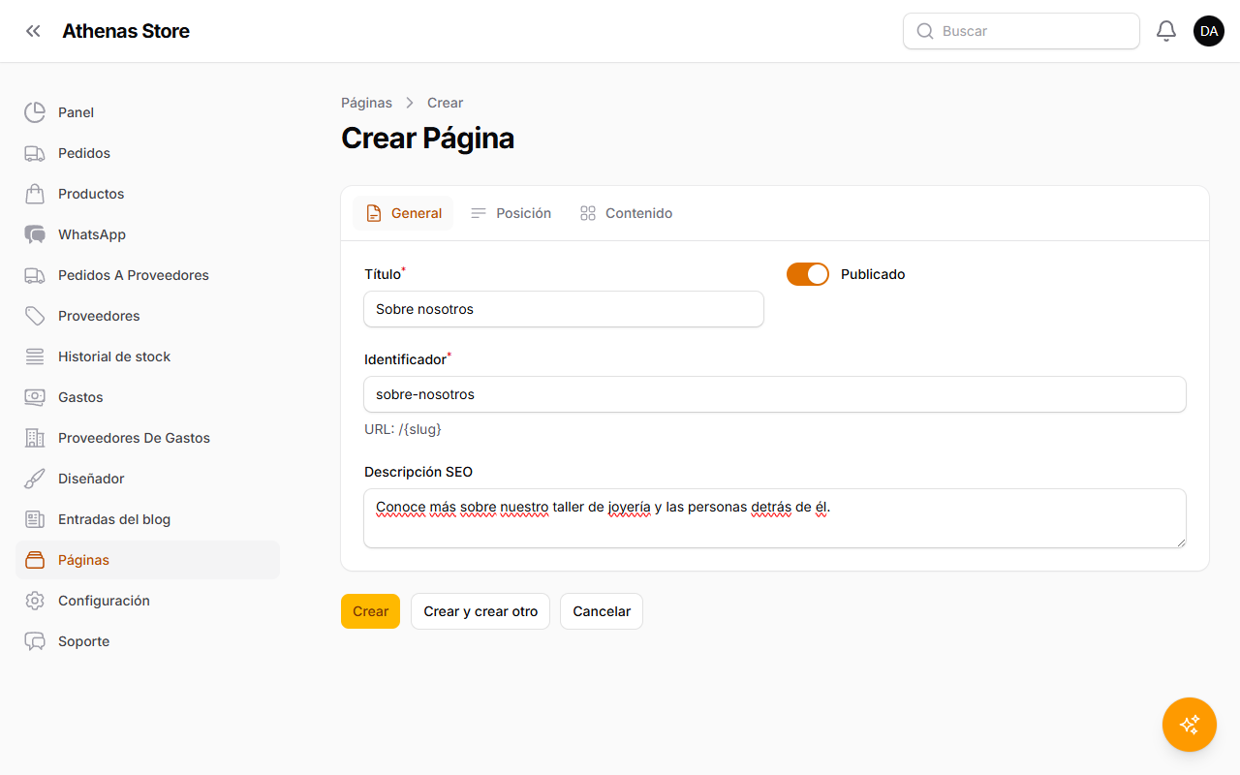Click the Configuración gear icon
Viewport: 1240px width, 775px height.
coord(35,601)
